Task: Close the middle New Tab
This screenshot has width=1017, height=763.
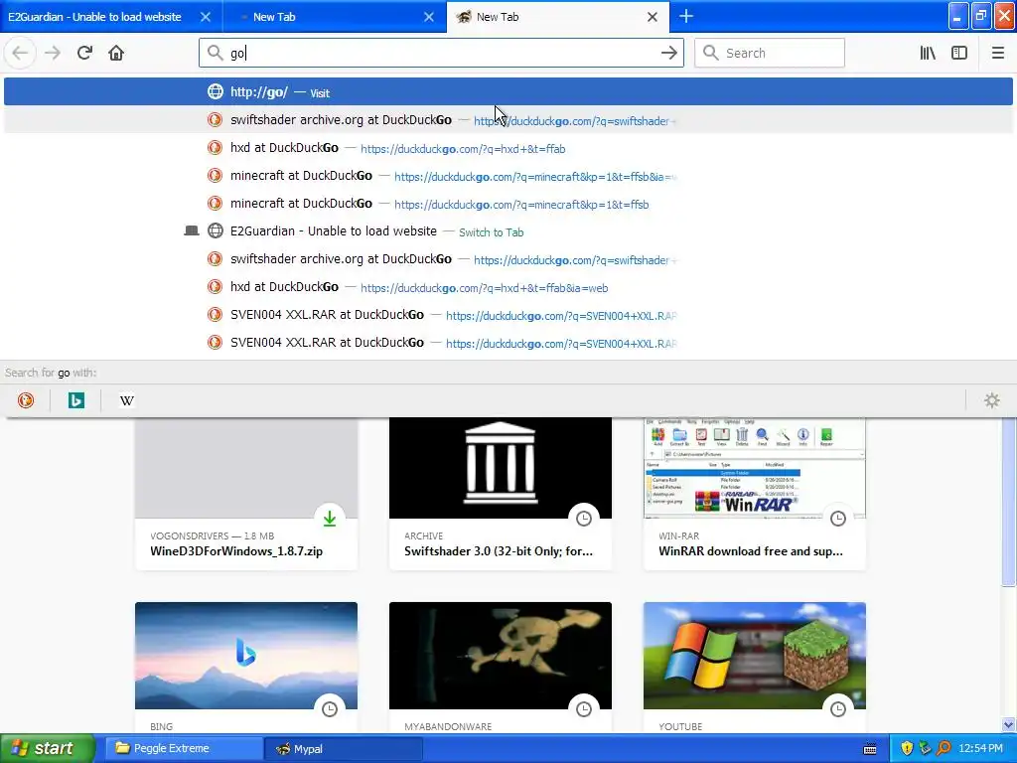Action: [429, 17]
